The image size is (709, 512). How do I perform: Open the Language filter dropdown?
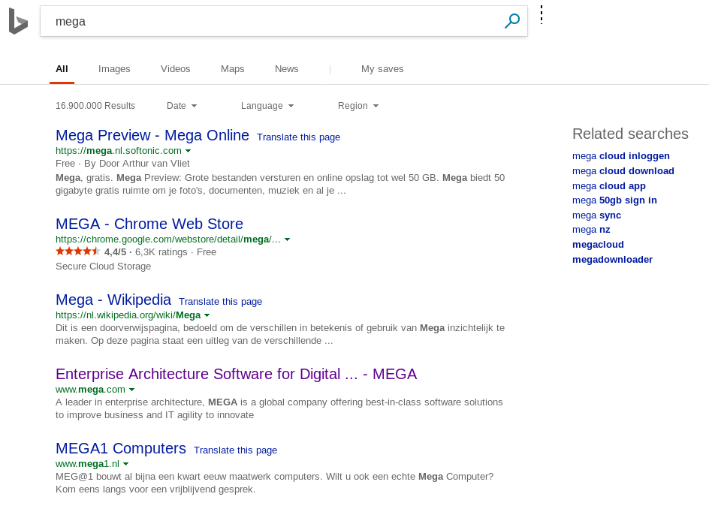(267, 106)
